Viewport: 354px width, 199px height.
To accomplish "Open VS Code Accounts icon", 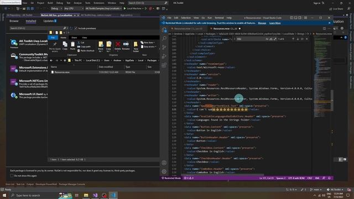I will coord(164,163).
